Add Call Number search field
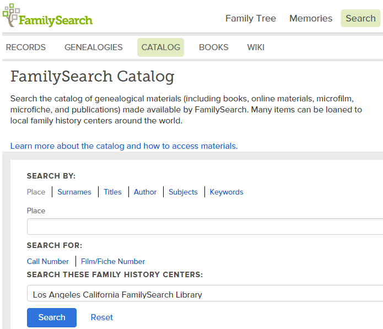 point(48,261)
